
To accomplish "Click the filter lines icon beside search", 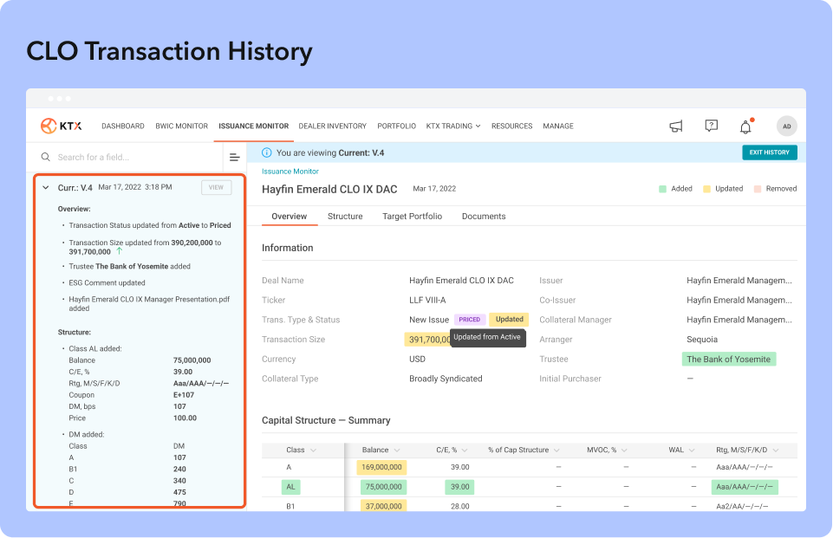I will 234,158.
